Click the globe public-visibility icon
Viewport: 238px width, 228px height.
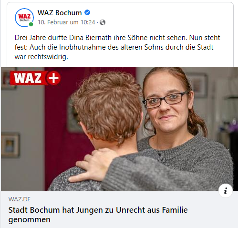103,22
